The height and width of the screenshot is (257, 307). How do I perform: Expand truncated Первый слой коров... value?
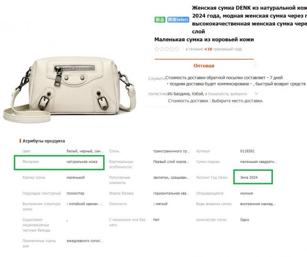[x=171, y=162]
